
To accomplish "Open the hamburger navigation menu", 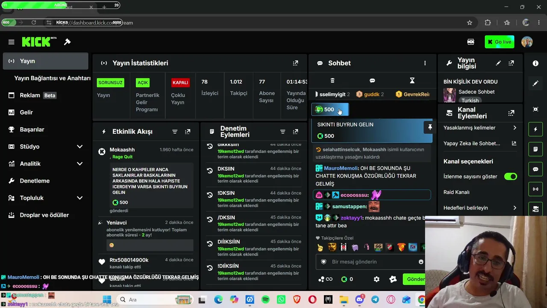I will point(12,42).
